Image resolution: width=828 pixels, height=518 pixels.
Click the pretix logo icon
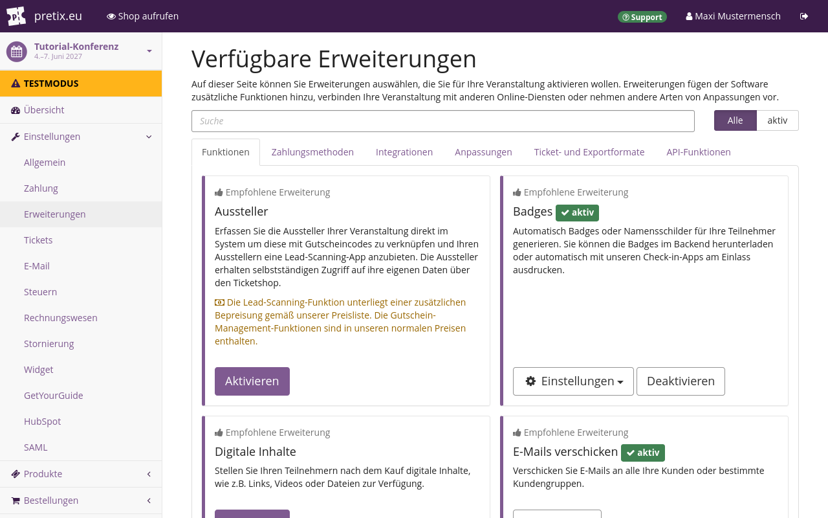16,16
